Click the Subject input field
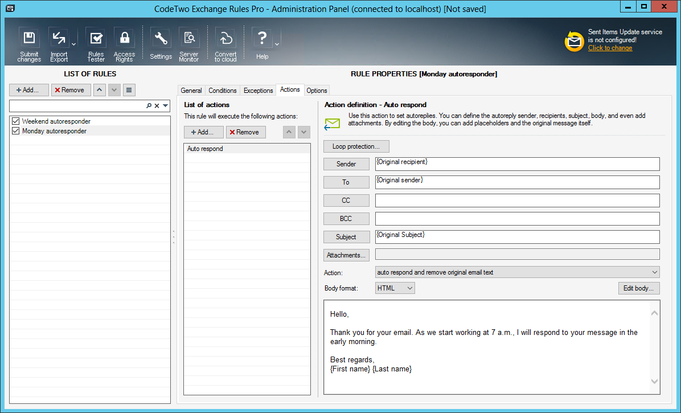 tap(517, 236)
